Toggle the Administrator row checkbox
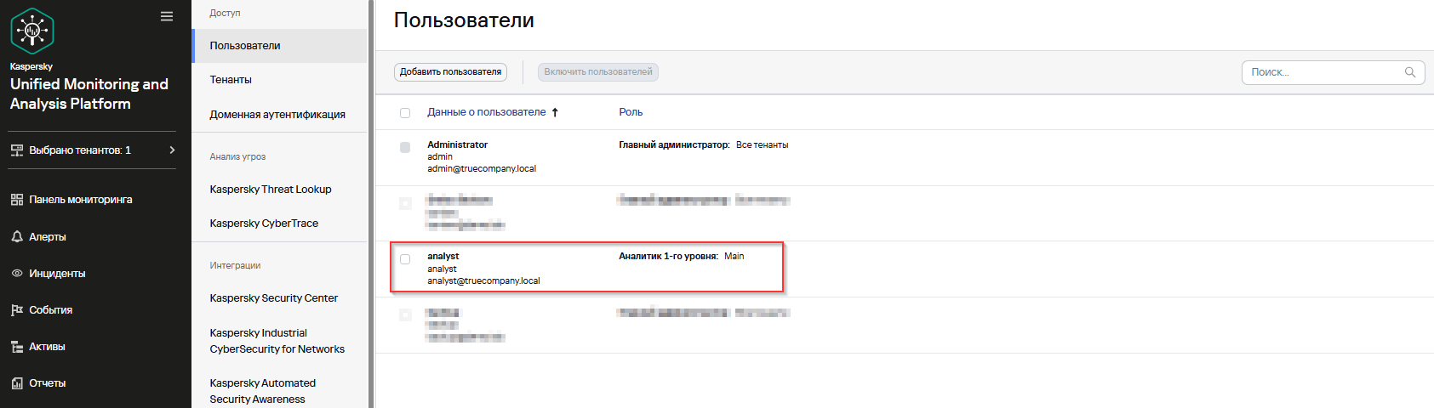The image size is (1434, 408). click(405, 148)
